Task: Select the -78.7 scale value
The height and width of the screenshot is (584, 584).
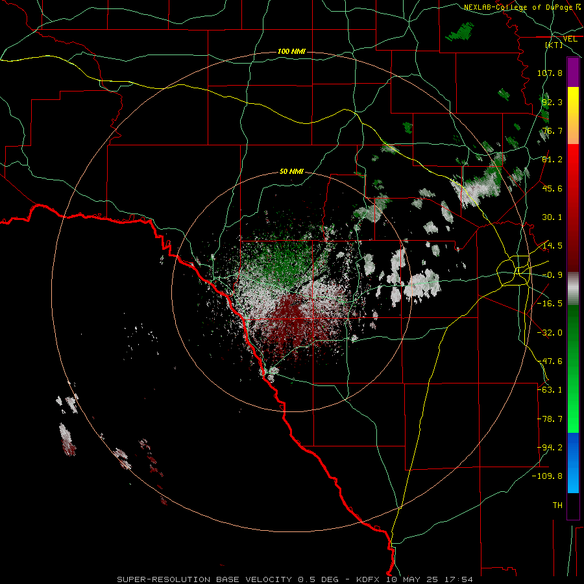Action: (550, 419)
